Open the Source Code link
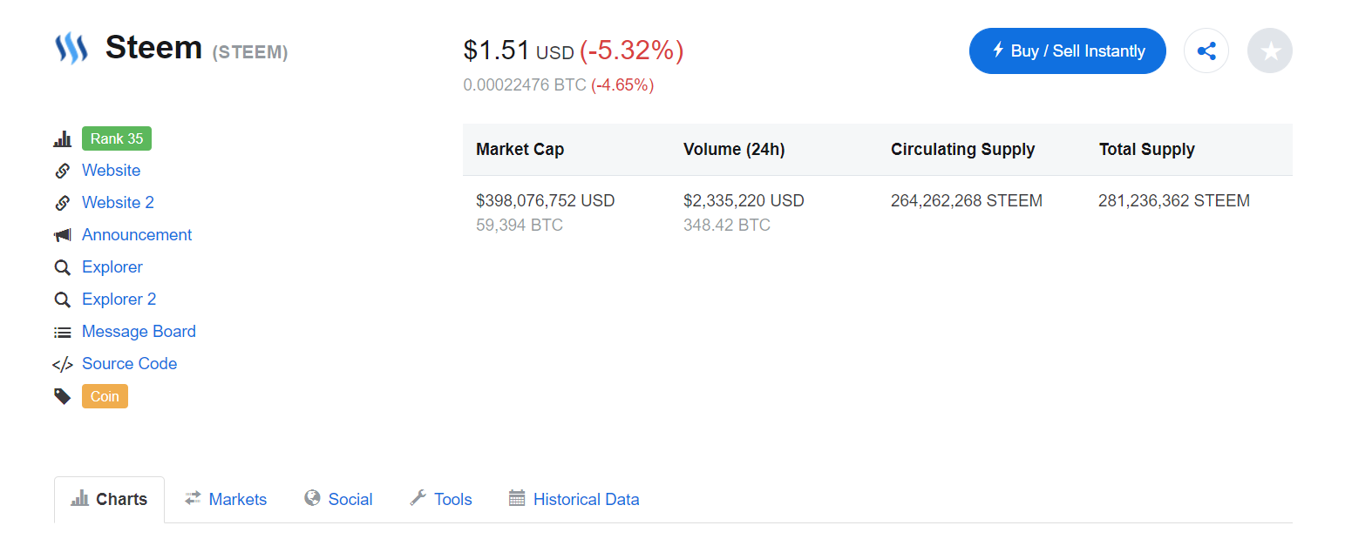The height and width of the screenshot is (539, 1345). pyautogui.click(x=129, y=364)
